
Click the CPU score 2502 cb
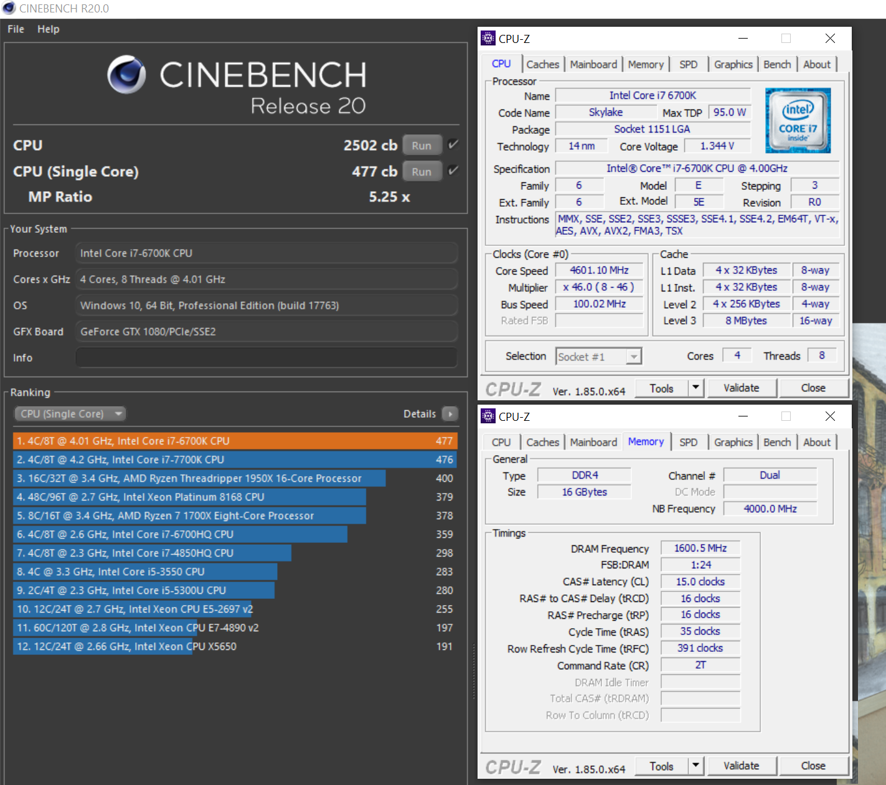click(370, 145)
